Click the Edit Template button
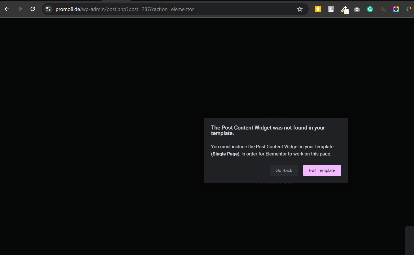414x255 pixels. coord(322,170)
